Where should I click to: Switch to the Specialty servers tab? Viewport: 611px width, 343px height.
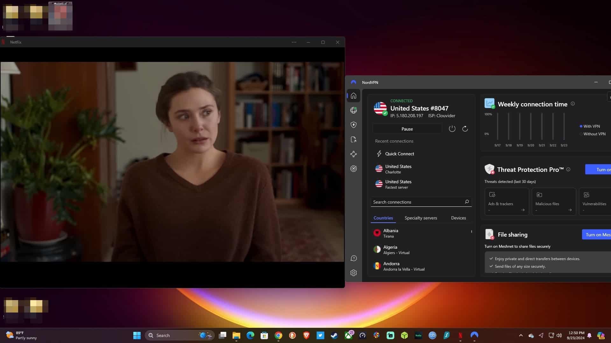[x=421, y=218]
